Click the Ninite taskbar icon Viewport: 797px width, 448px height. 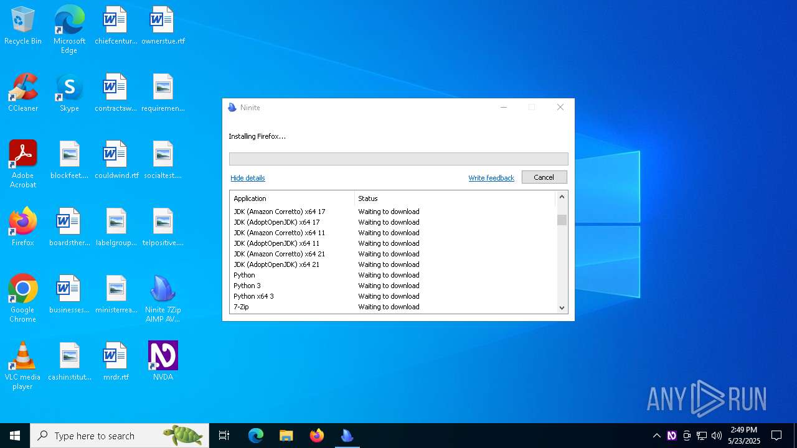(347, 436)
